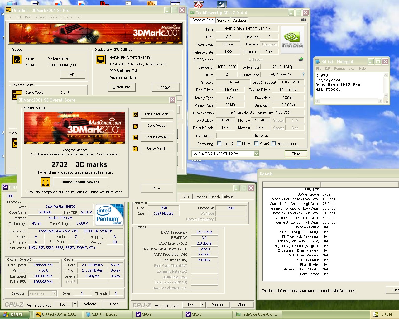The height and width of the screenshot is (319, 399).
Task: Click the Change... display settings button
Action: click(165, 87)
